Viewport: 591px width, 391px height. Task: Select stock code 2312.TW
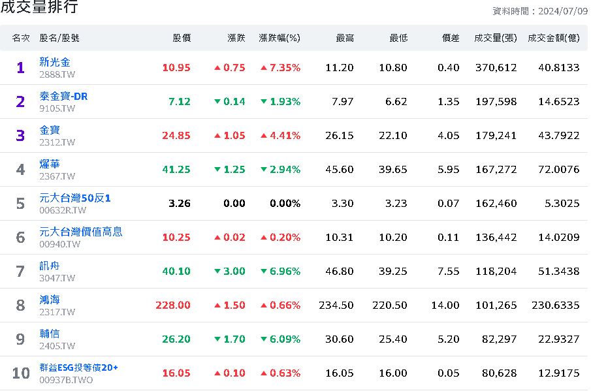click(57, 142)
